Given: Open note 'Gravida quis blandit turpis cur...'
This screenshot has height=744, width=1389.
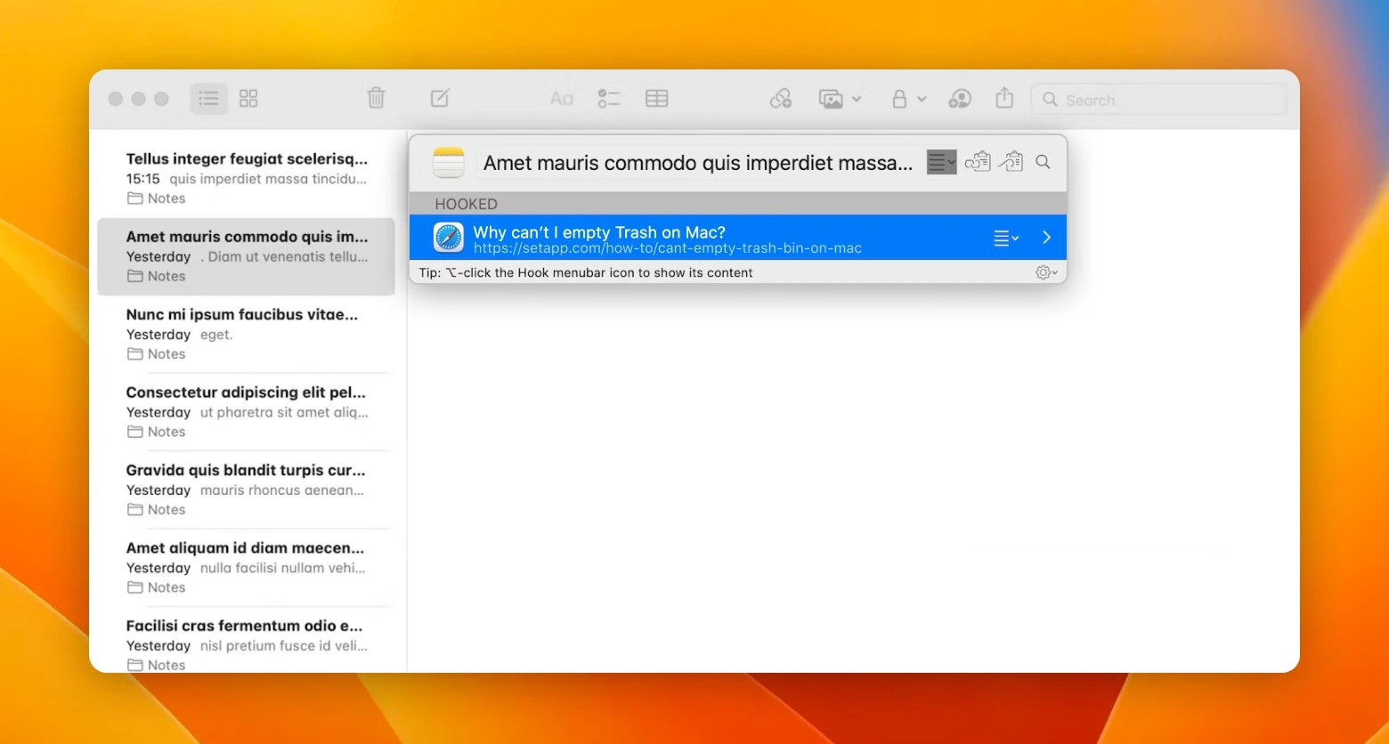Looking at the screenshot, I should pyautogui.click(x=247, y=489).
